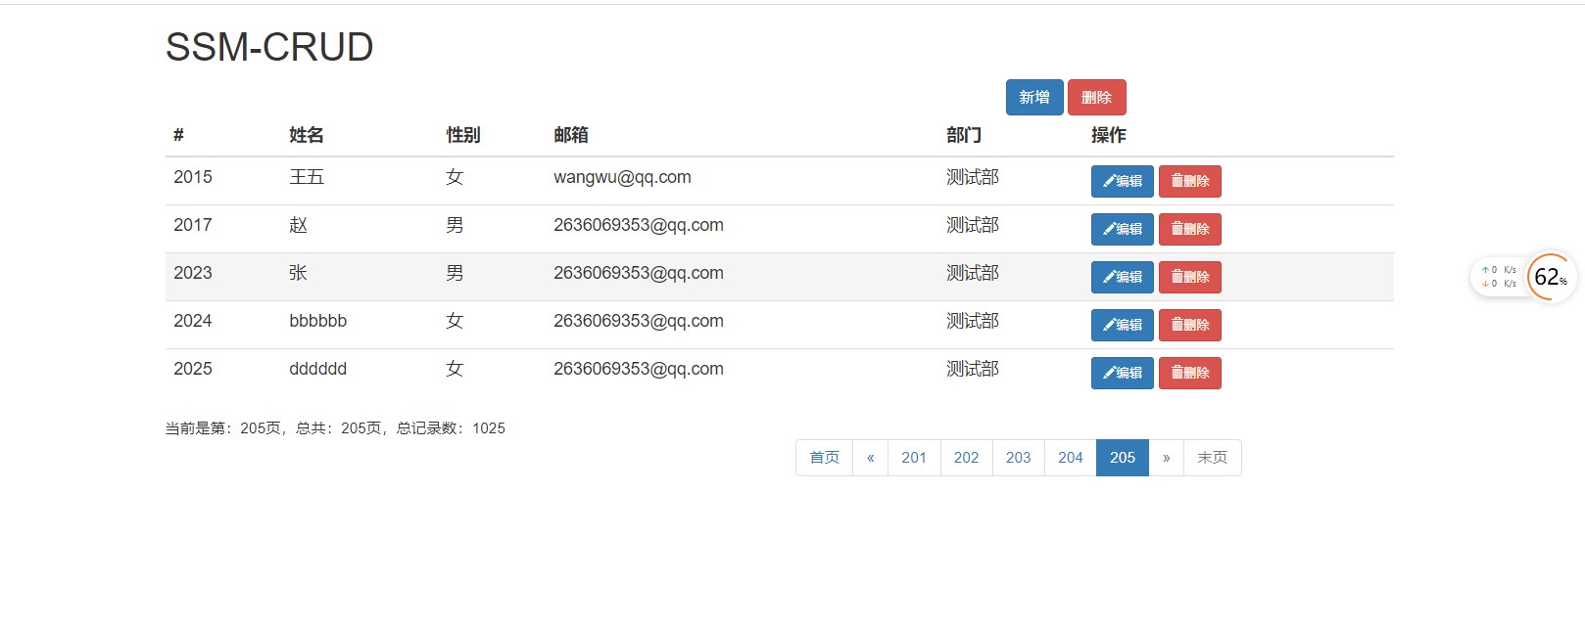Open page 201

(914, 458)
